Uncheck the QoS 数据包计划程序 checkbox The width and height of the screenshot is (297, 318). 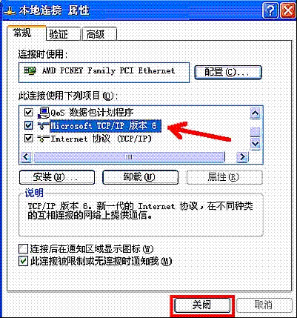click(x=28, y=113)
